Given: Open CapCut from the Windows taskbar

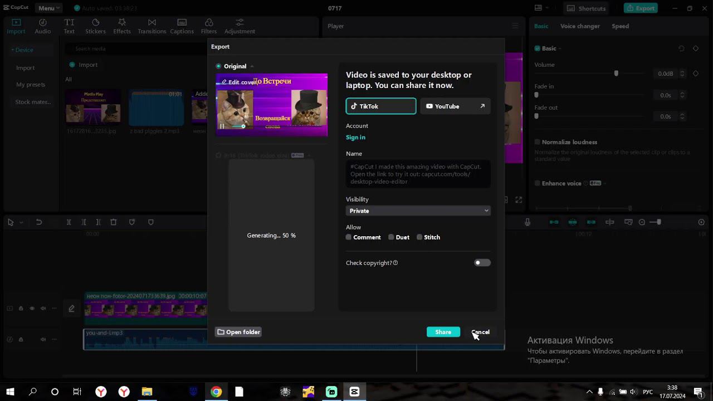Looking at the screenshot, I should point(354,392).
